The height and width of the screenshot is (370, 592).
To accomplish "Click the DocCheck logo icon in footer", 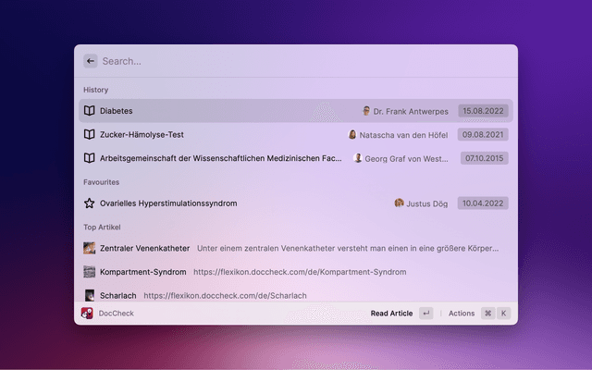I will click(87, 314).
